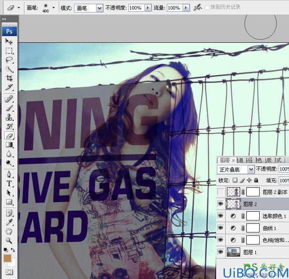289x279 pixels.
Task: Select the Healing Brush tool
Action: (9, 99)
